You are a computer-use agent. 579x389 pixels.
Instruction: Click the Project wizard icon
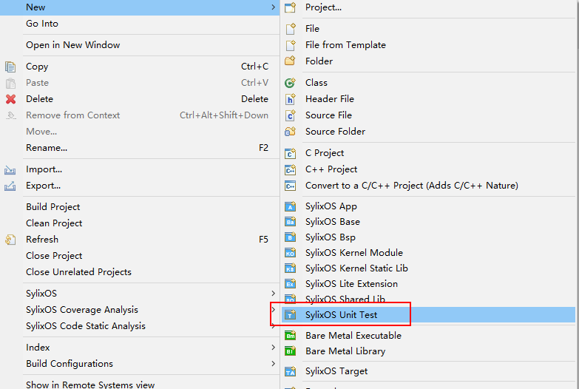pyautogui.click(x=290, y=7)
